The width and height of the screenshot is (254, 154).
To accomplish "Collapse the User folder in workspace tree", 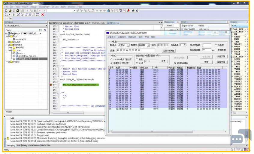I will 11,50.
